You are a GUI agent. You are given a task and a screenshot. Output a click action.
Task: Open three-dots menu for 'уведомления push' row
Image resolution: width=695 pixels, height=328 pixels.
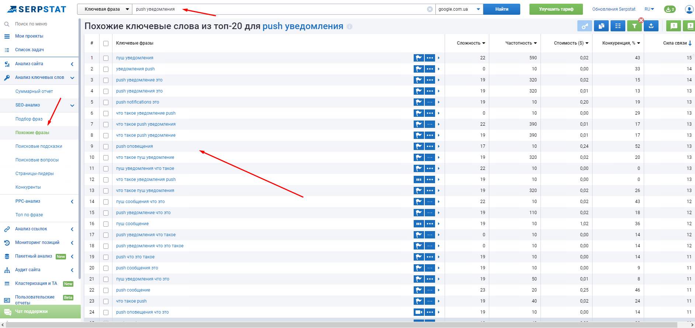[x=430, y=69]
